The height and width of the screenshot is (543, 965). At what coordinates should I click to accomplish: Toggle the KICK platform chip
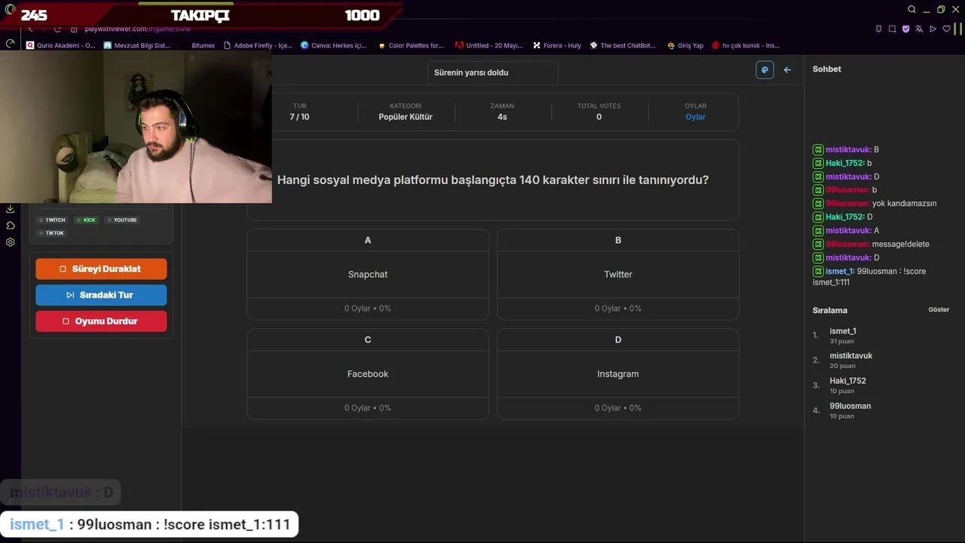[87, 220]
